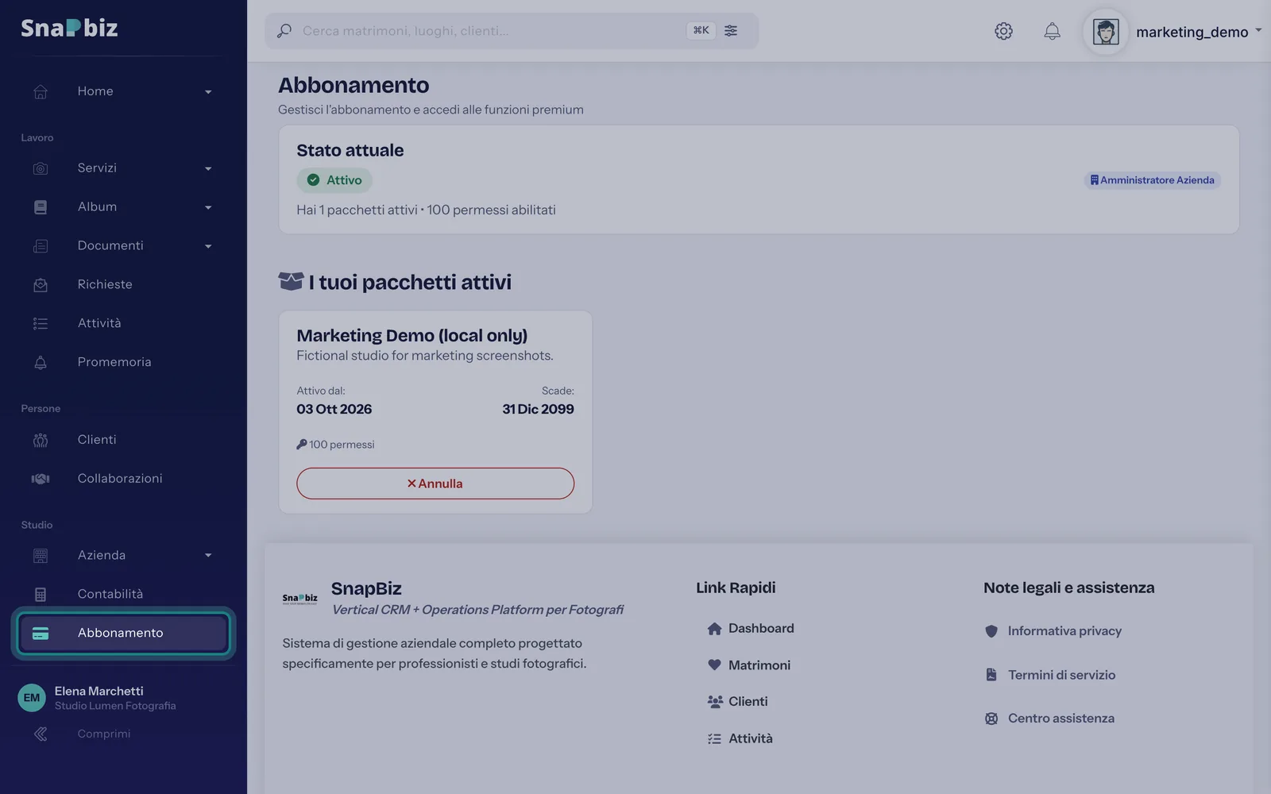Open the footer Attività quick link
The height and width of the screenshot is (794, 1271).
click(740, 738)
